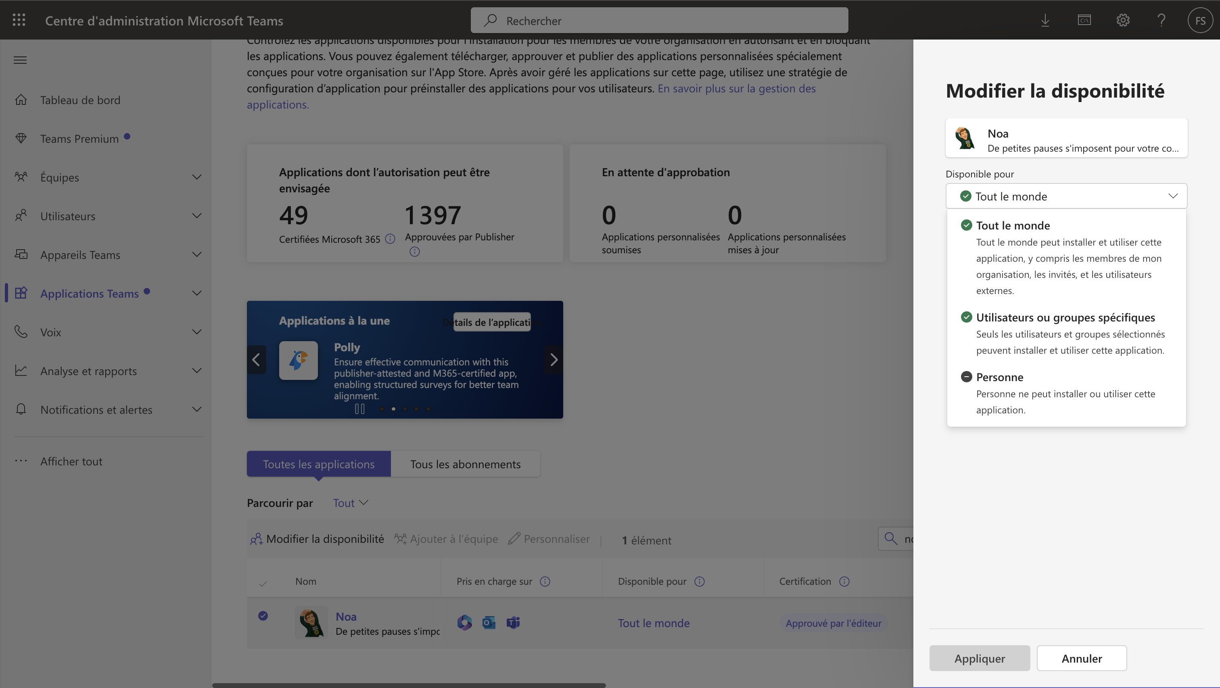The image size is (1220, 688).
Task: Pause the featured apps carousel
Action: pyautogui.click(x=360, y=409)
